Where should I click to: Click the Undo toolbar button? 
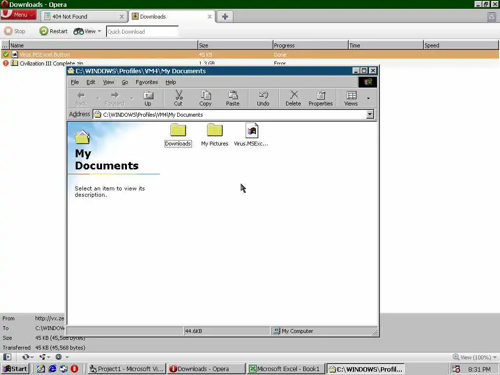coord(263,98)
